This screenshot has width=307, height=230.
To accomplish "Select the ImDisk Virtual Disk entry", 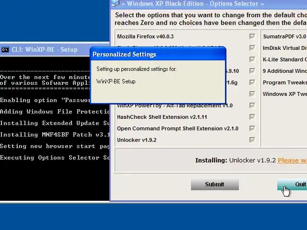I will coord(285,48).
